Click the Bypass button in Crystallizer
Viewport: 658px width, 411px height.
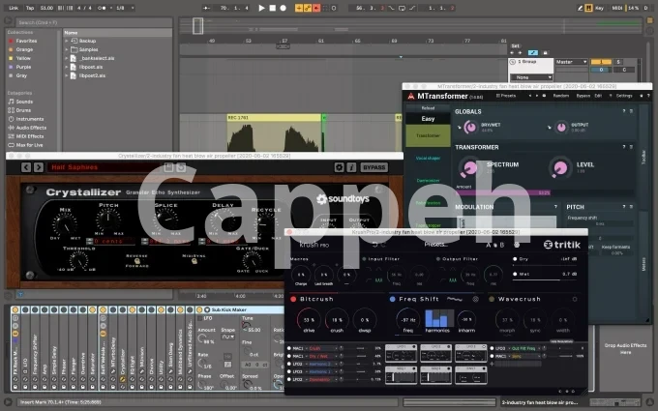[374, 166]
